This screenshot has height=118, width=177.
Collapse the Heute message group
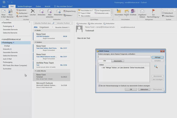pyautogui.click(x=35, y=30)
